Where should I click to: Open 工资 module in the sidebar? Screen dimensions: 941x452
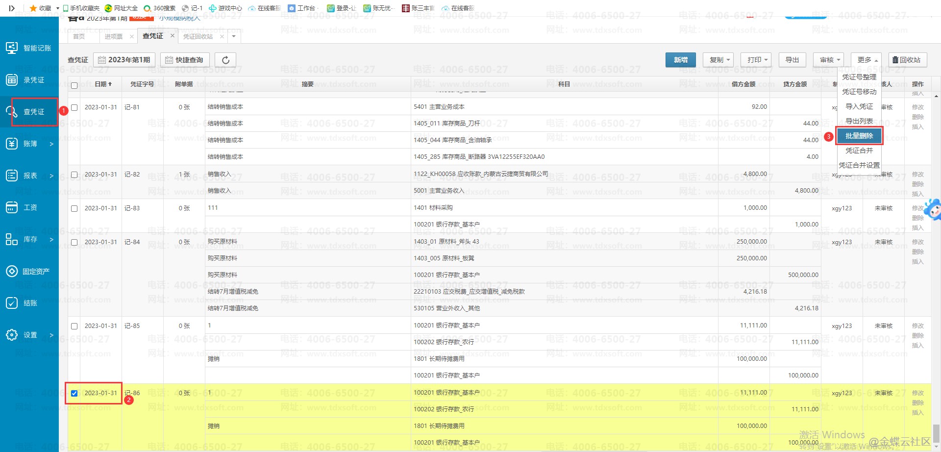[29, 207]
